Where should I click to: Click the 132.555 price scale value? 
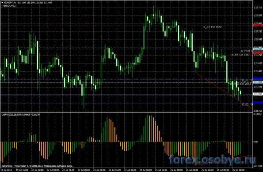point(258,15)
